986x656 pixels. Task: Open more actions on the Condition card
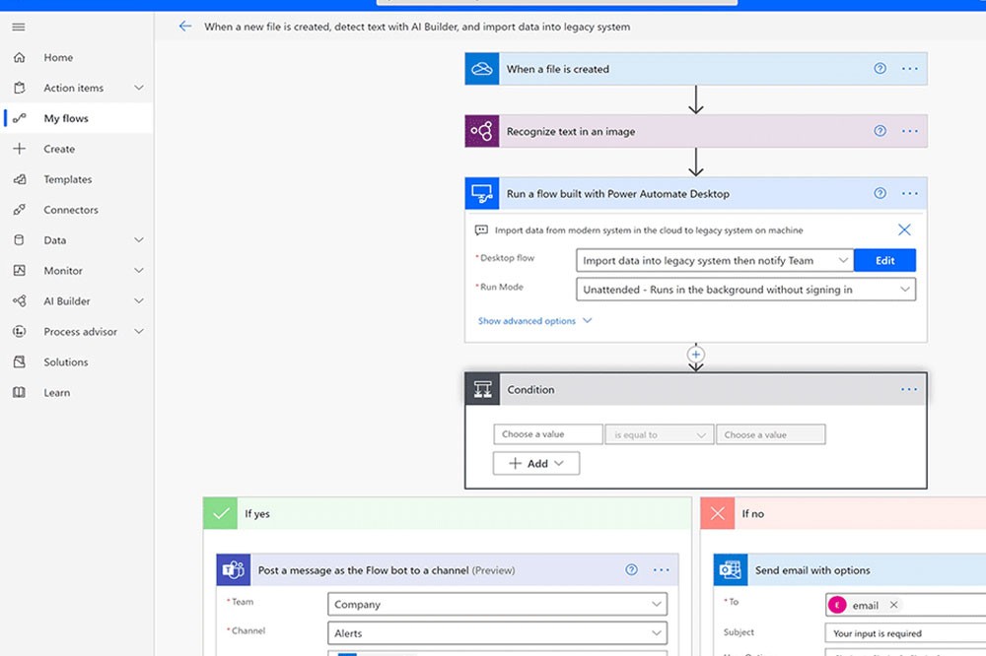click(x=909, y=389)
